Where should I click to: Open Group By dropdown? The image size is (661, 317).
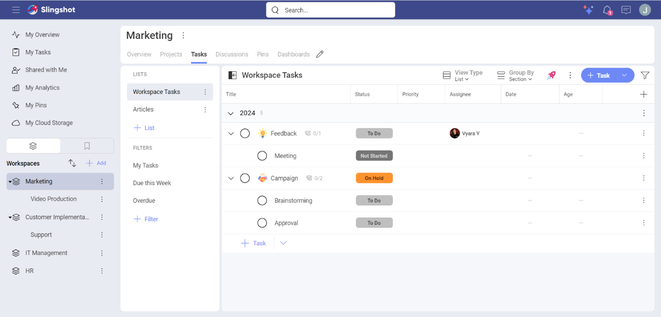point(516,75)
